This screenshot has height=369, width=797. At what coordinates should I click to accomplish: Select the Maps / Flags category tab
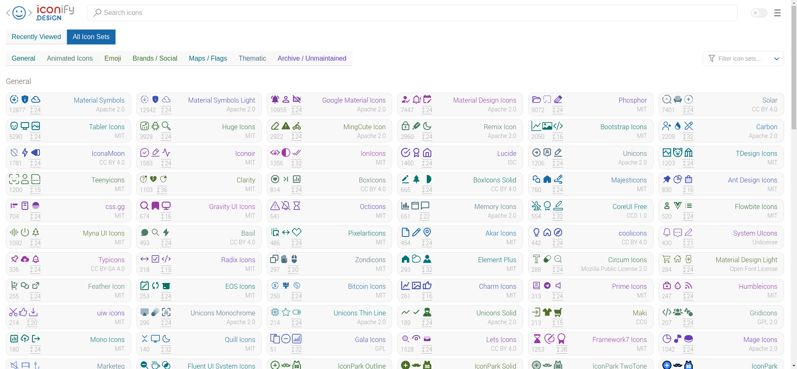point(208,59)
